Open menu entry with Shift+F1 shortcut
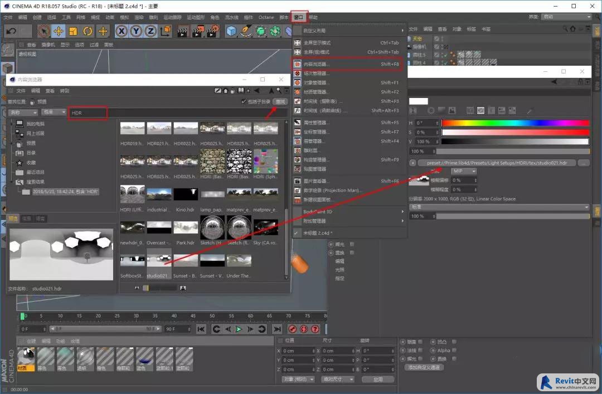602x394 pixels. tap(348, 82)
